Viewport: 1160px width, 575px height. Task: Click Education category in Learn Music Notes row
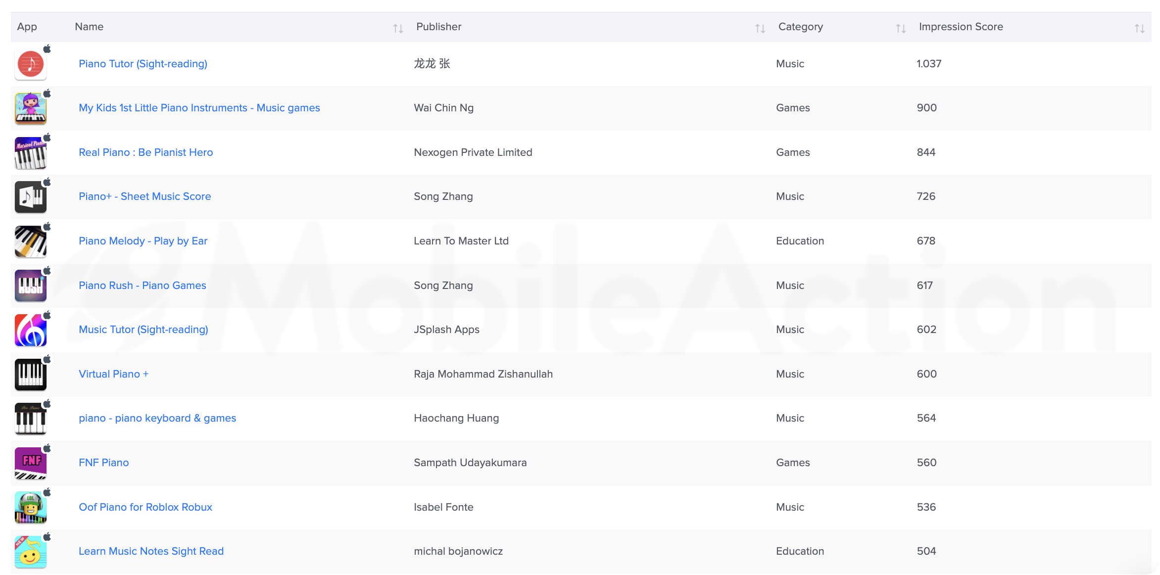tap(800, 551)
